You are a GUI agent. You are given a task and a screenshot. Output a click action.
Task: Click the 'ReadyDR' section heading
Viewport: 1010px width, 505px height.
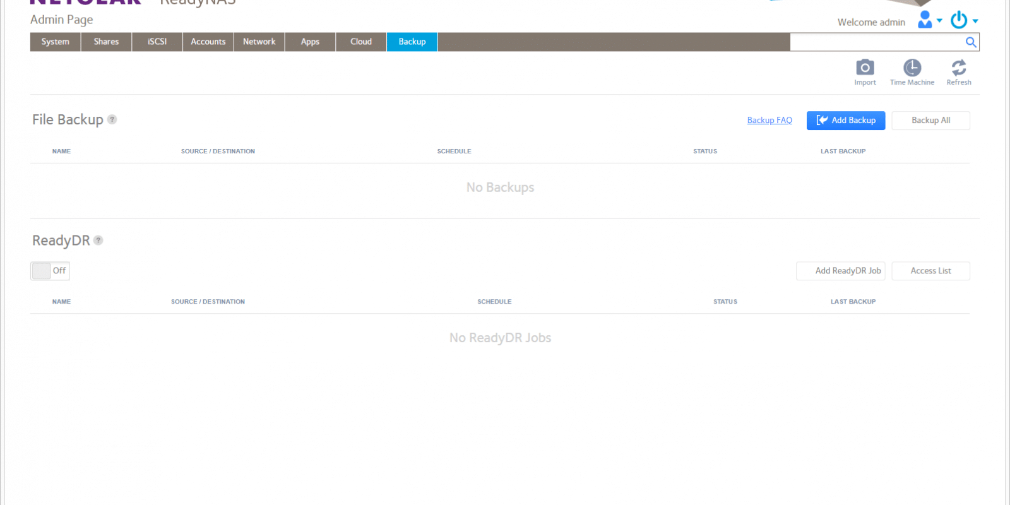pyautogui.click(x=61, y=241)
